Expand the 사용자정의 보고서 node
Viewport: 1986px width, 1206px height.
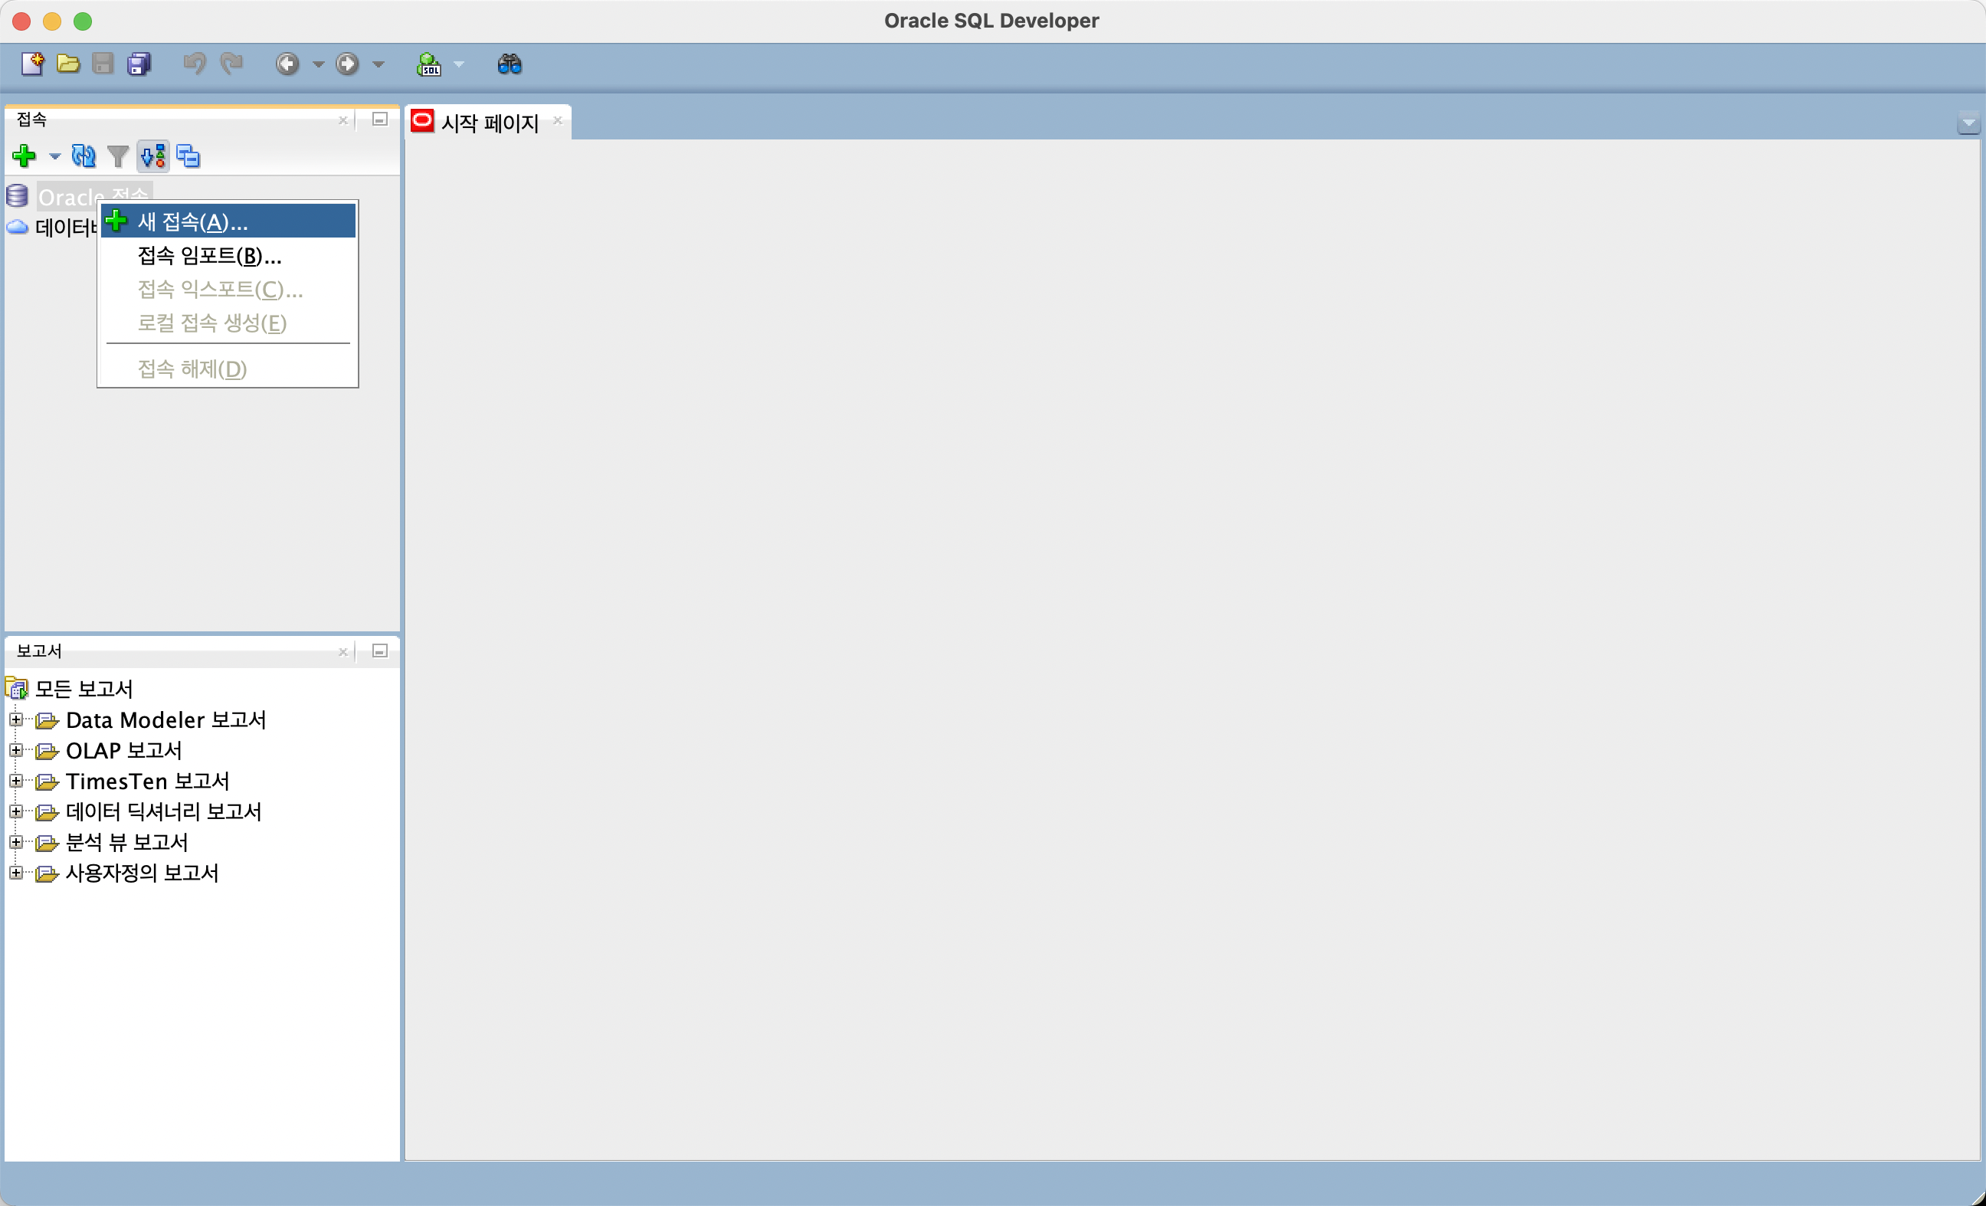[x=15, y=872]
